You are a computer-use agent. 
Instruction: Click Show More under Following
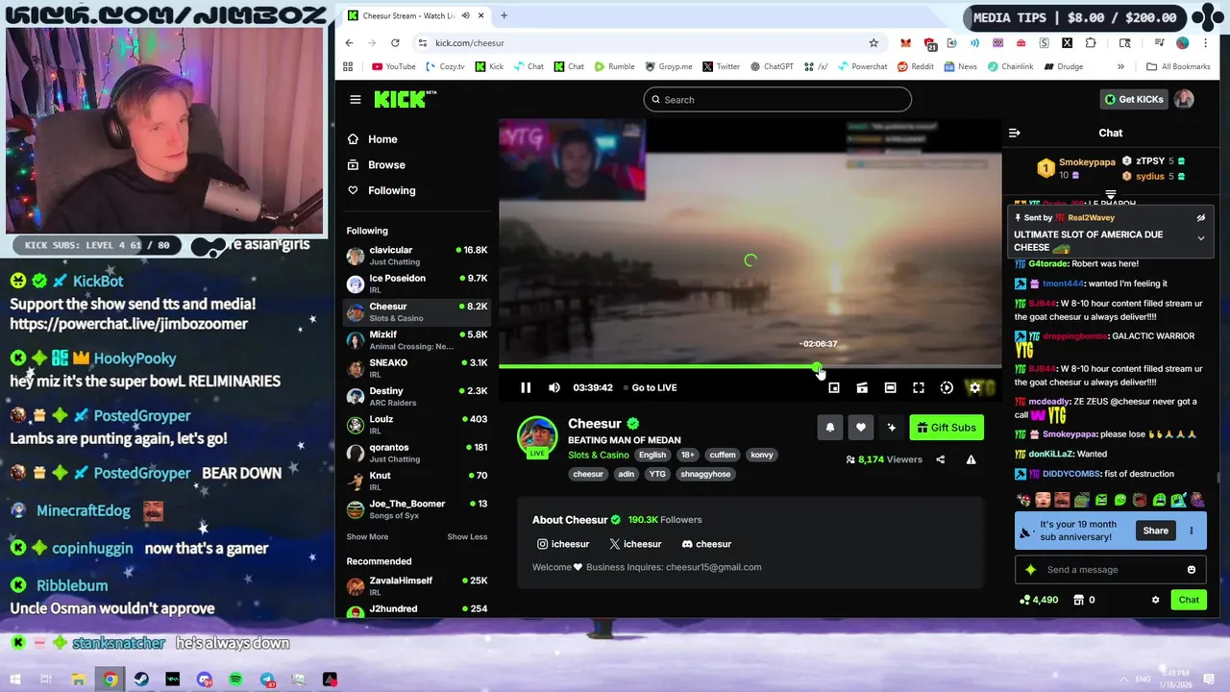click(x=367, y=537)
